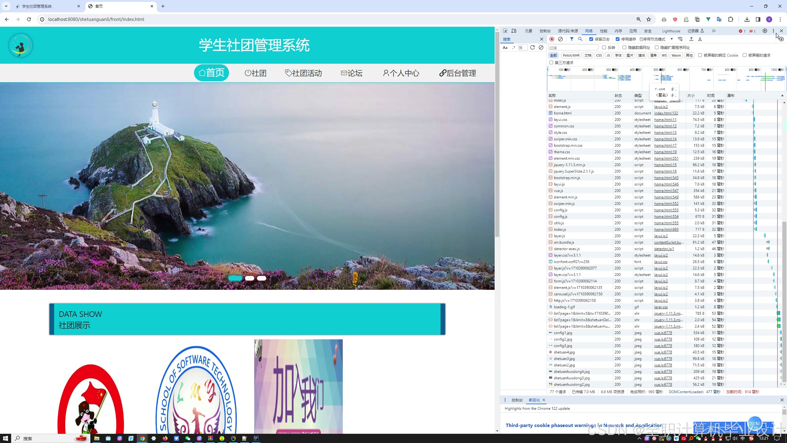The width and height of the screenshot is (787, 443).
Task: Open the 社团活动 navigation menu item
Action: click(303, 73)
